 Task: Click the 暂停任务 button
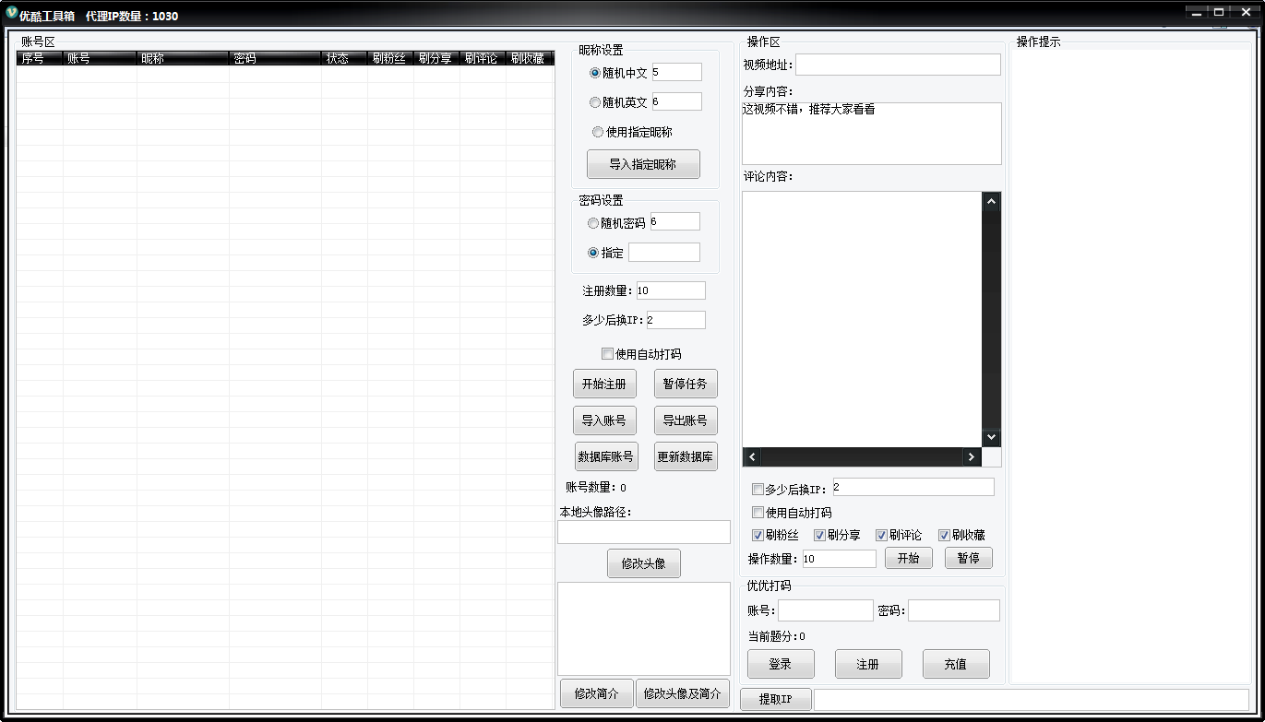coord(686,384)
